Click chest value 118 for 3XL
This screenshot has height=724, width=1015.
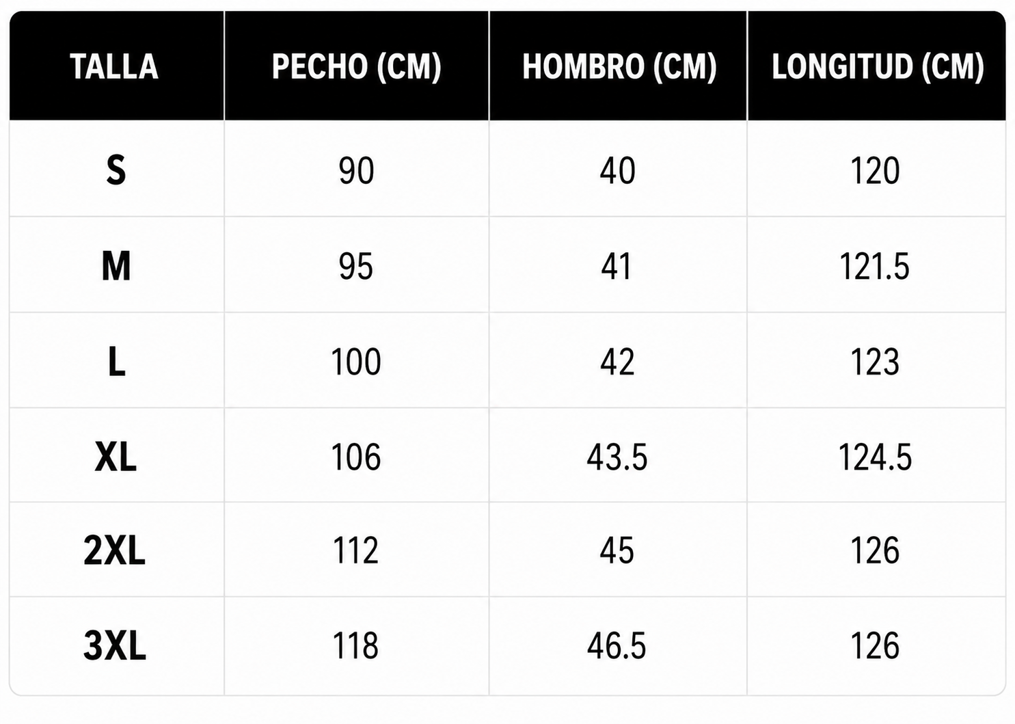[355, 645]
